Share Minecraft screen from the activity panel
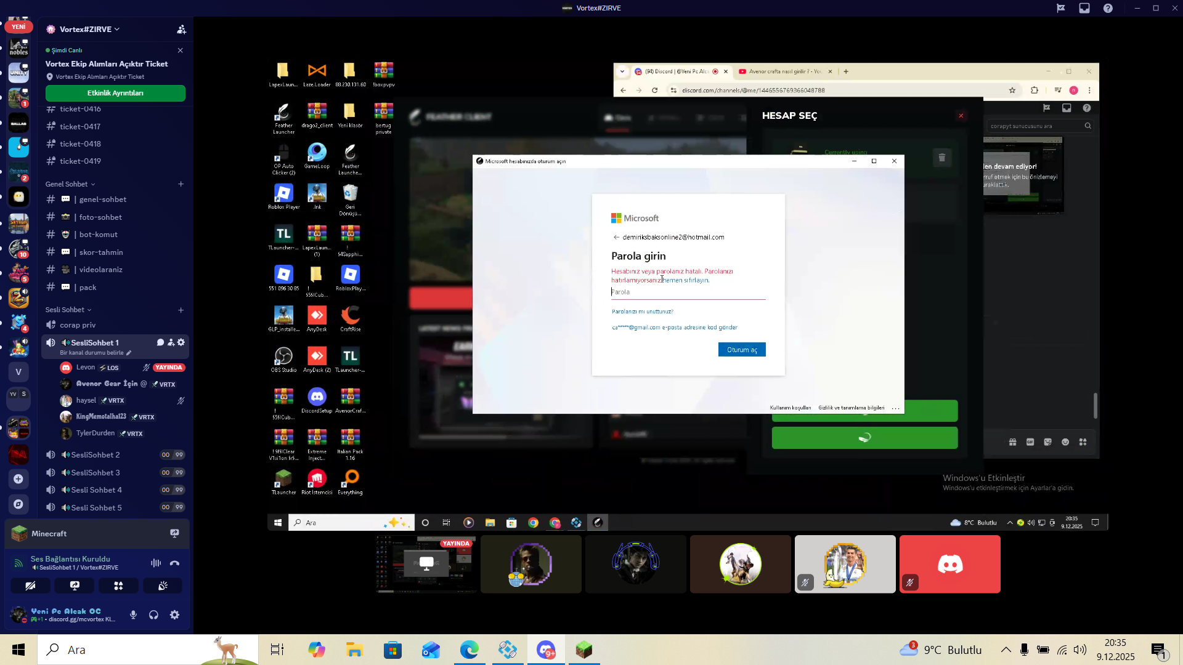 point(174,534)
